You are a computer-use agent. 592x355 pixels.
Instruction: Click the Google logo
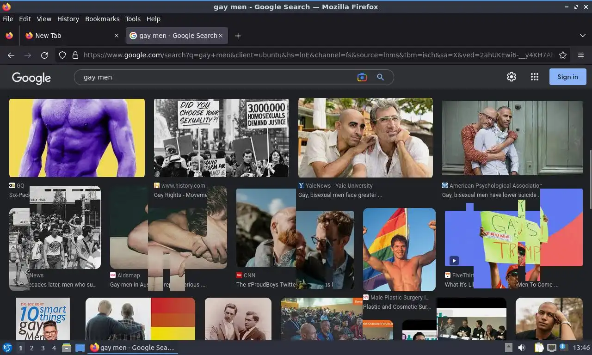[x=31, y=78]
